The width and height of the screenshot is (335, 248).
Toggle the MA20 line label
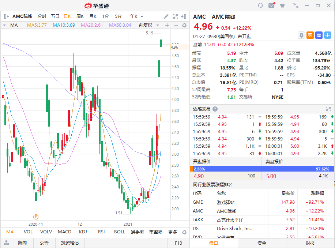[92, 25]
